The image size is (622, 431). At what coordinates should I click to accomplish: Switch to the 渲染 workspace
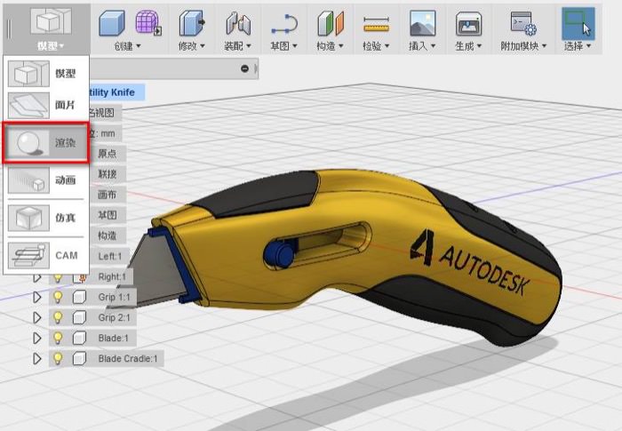[x=46, y=143]
